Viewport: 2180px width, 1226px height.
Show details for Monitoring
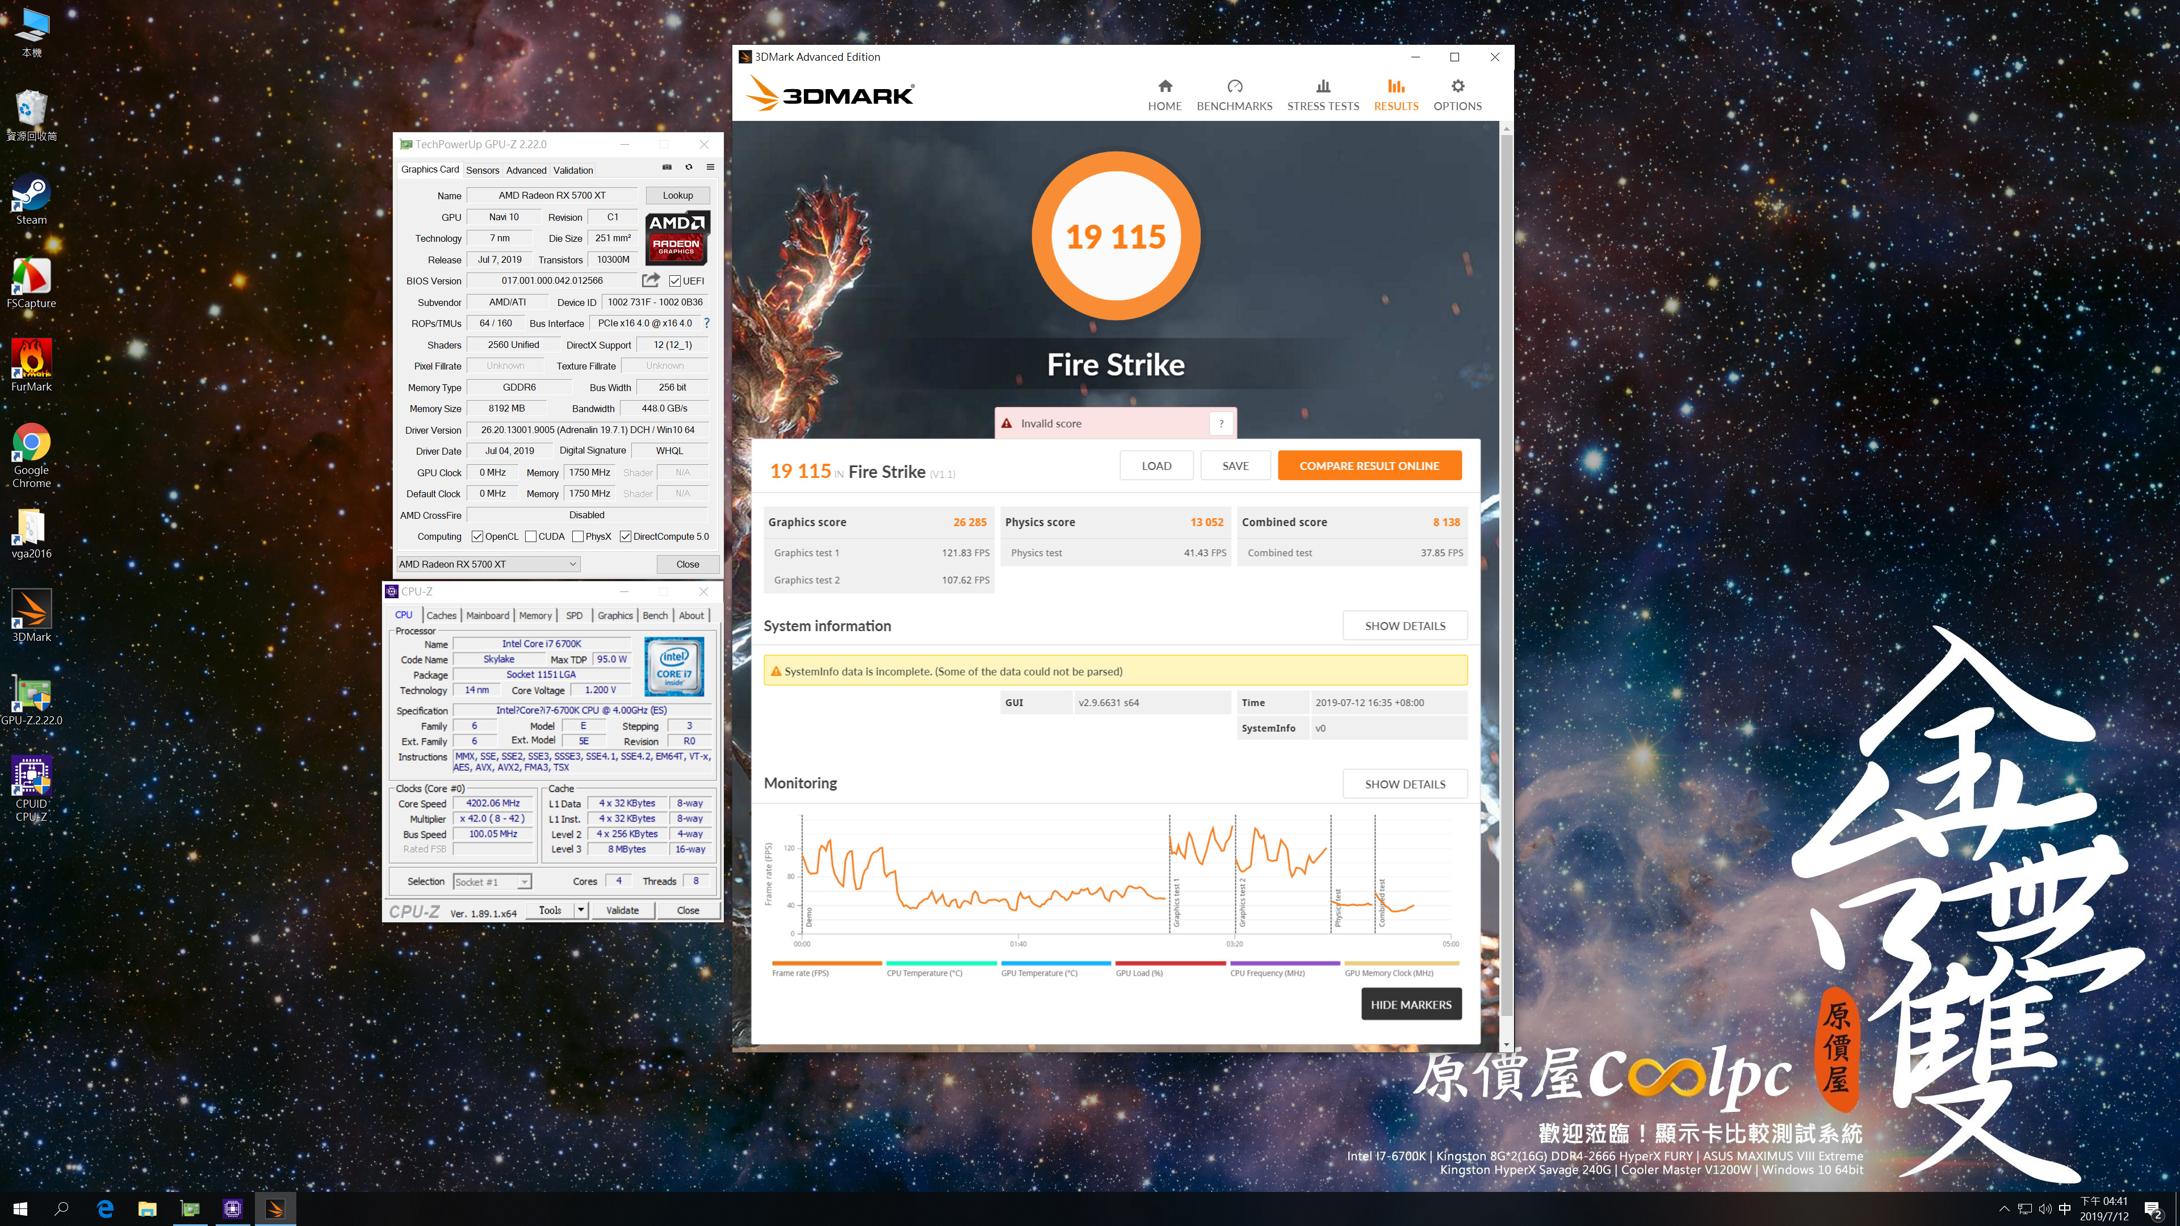click(x=1405, y=784)
